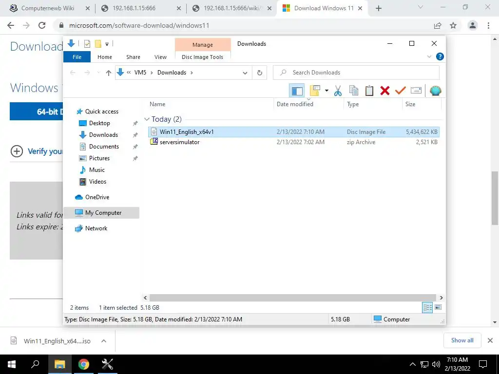
Task: Open Network in the navigation pane
Action: (96, 228)
